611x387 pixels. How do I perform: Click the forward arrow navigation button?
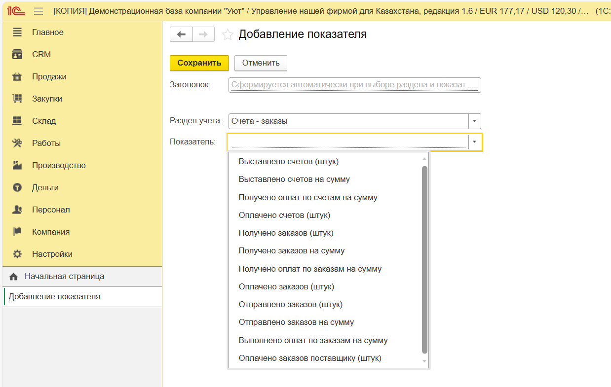(x=203, y=34)
